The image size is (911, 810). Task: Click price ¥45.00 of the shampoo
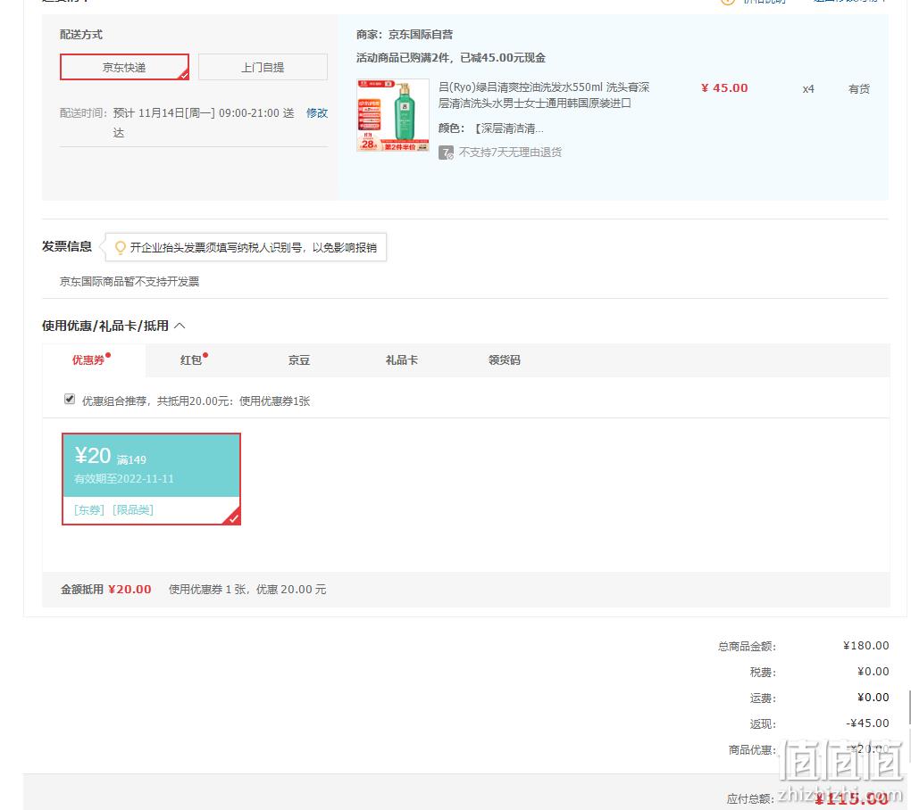pos(724,88)
